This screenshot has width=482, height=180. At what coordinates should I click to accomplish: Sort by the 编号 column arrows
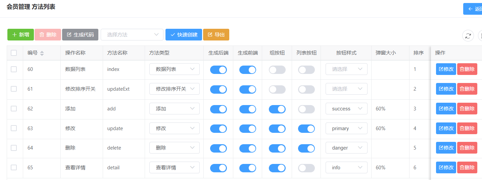pos(42,53)
